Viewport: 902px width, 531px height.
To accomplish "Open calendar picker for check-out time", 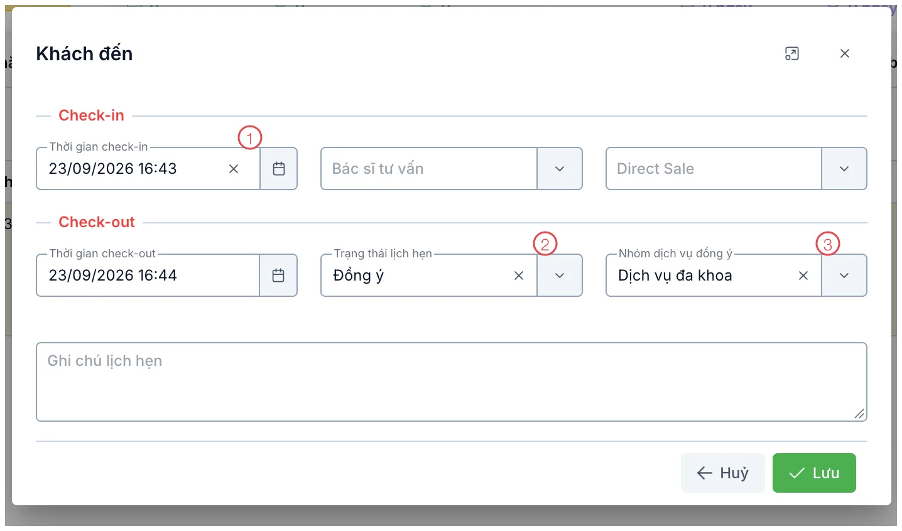I will point(279,276).
